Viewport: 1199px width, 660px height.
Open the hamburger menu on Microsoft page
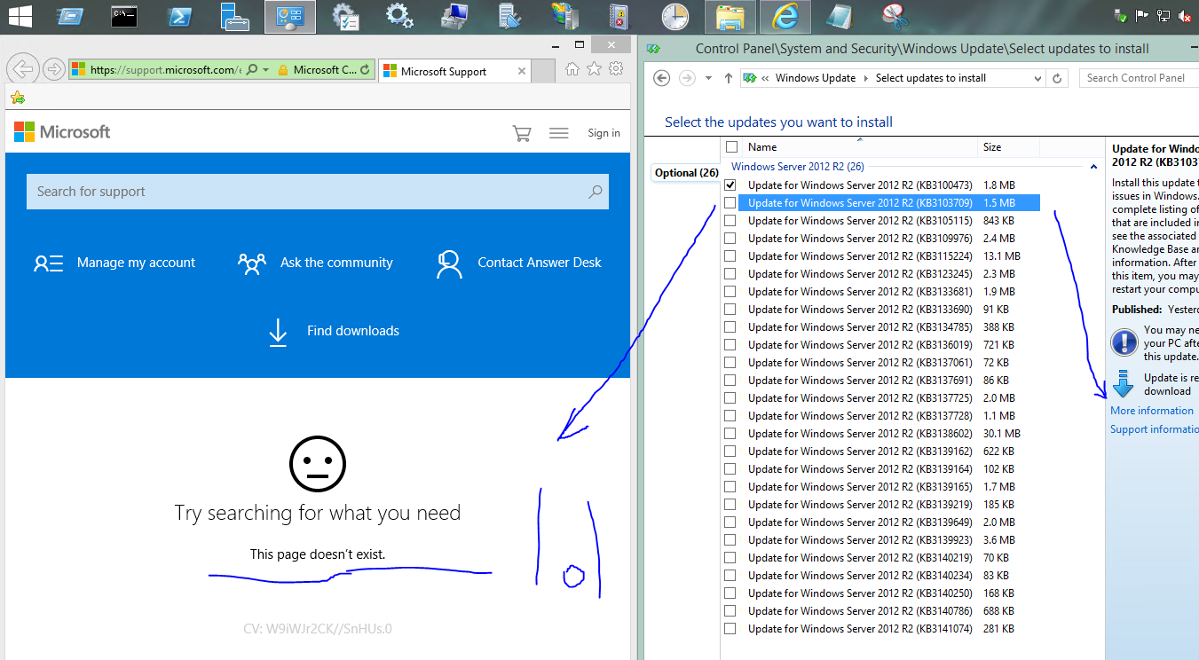[558, 133]
